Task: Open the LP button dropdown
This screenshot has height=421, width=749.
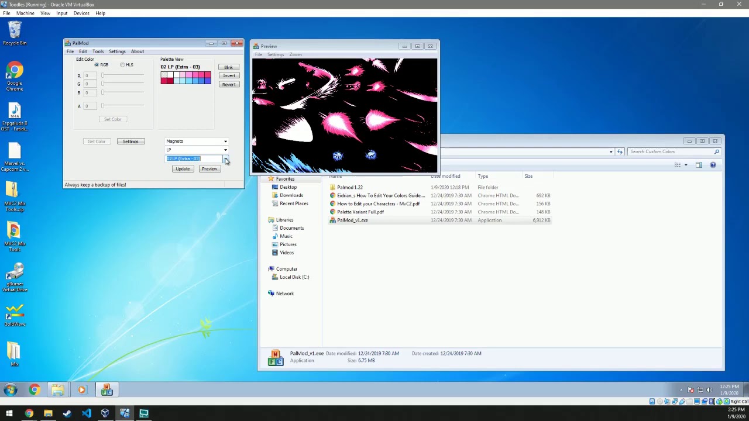Action: pos(225,150)
